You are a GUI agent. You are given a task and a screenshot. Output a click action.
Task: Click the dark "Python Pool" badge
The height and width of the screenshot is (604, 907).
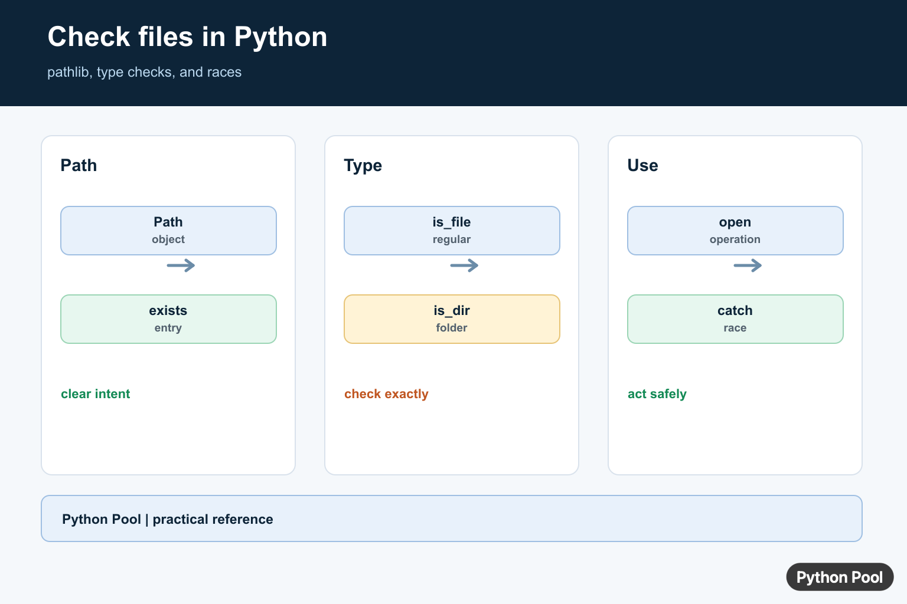[840, 577]
